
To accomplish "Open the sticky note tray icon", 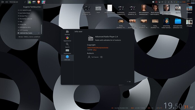I will click(159, 2).
